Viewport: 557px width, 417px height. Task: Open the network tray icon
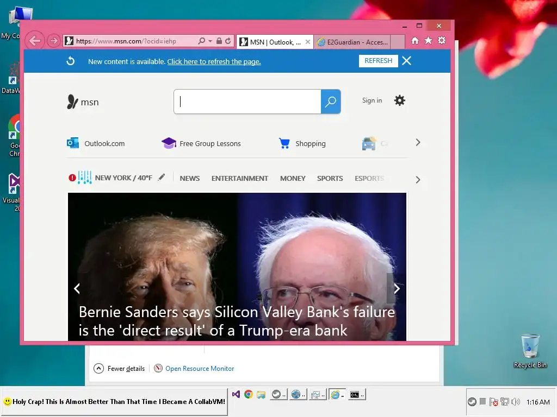pos(504,402)
